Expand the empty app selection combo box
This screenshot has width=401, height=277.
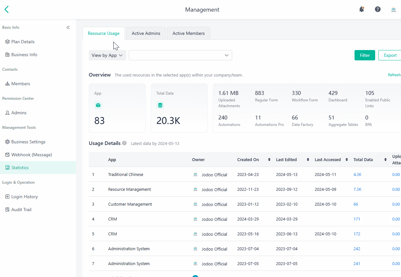(x=180, y=55)
